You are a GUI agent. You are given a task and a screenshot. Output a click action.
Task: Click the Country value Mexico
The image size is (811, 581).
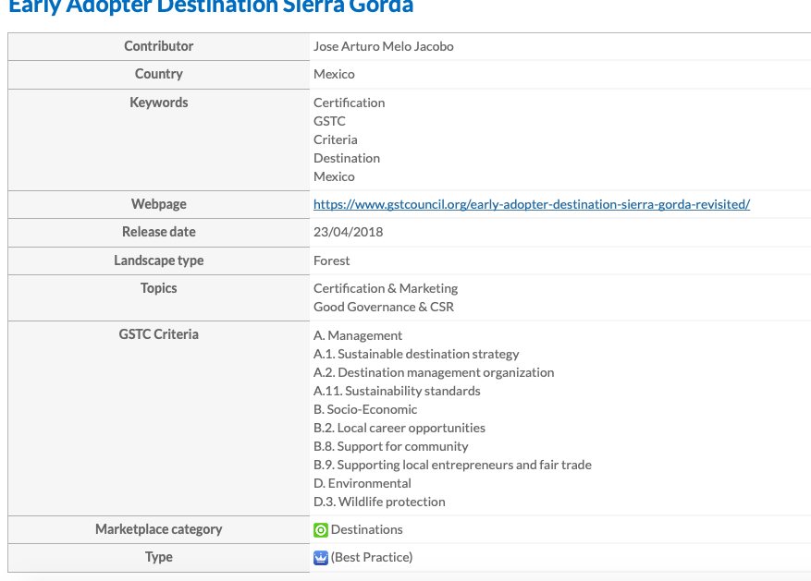(x=334, y=75)
